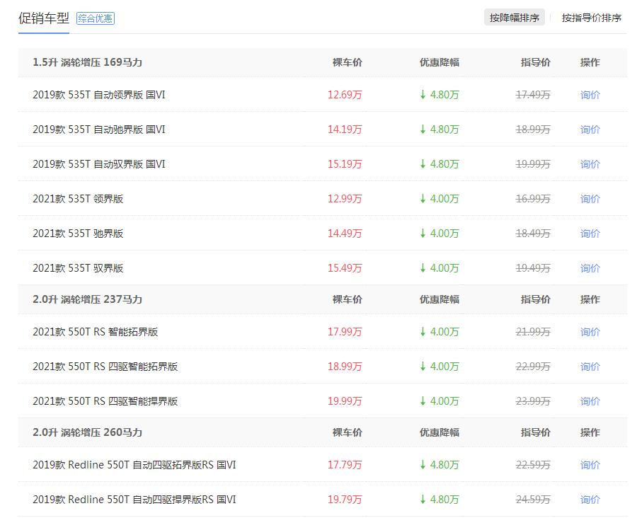
Task: Click 4.80万 discount for 2019款 535T 自动领界版
Action: pos(440,95)
